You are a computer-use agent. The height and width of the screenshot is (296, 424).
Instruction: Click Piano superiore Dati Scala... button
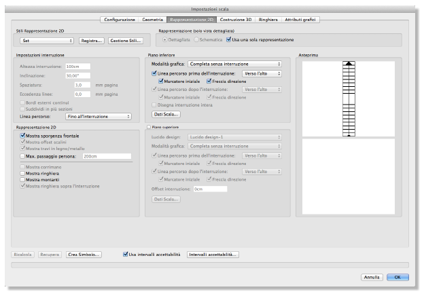[x=166, y=200]
